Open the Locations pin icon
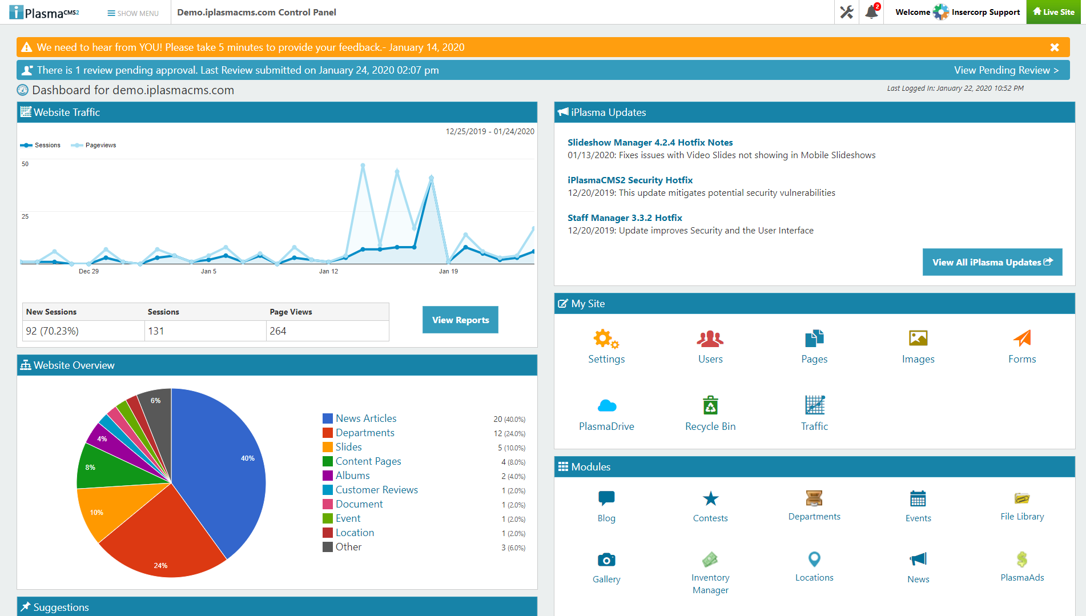This screenshot has height=616, width=1086. coord(814,559)
